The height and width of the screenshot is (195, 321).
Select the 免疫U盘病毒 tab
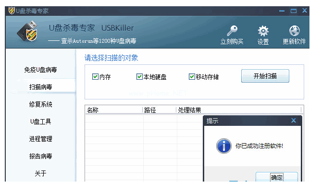pyautogui.click(x=40, y=70)
